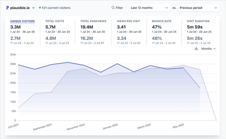
Task: Open the Previous period comparison dropdown
Action: pos(199,8)
